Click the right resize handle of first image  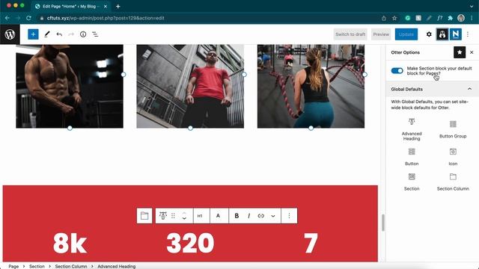click(123, 75)
